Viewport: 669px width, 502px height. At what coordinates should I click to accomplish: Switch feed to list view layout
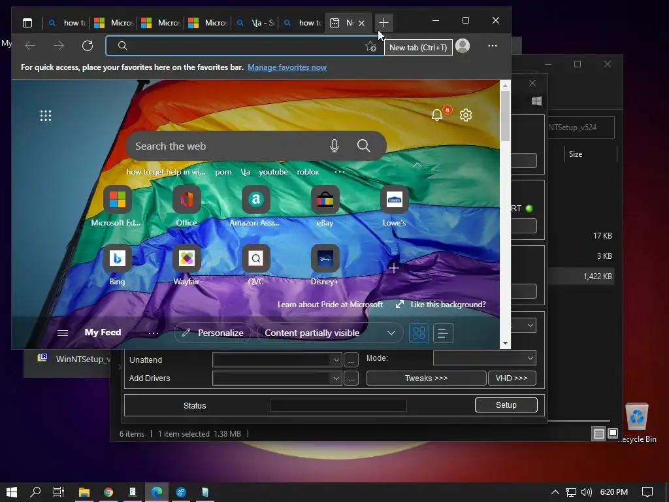(443, 333)
